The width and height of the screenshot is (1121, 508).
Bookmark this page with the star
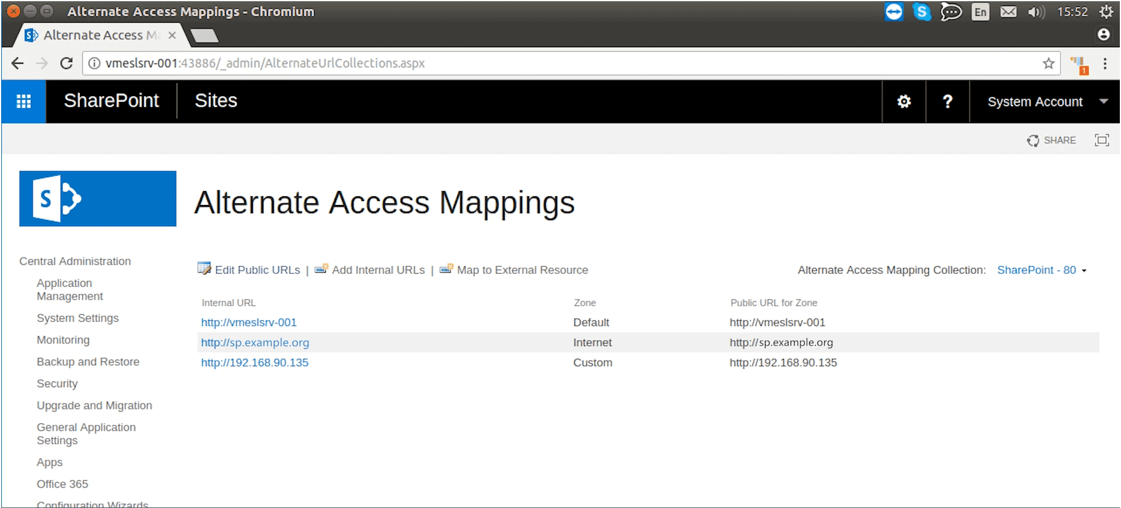pos(1048,63)
